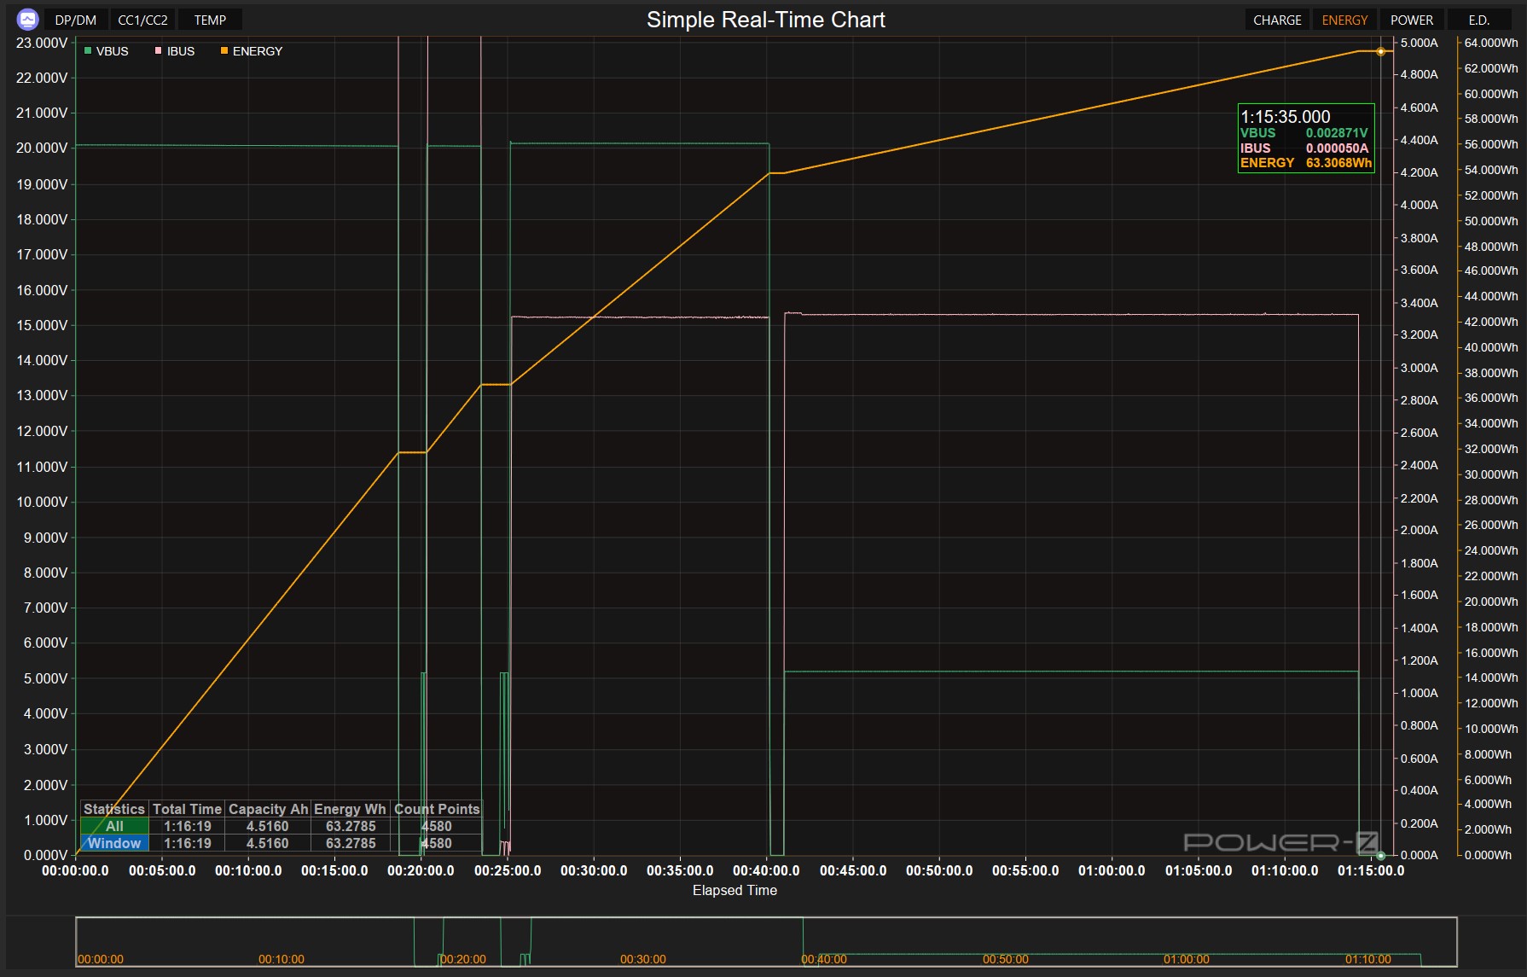Screen dimensions: 1527x977
Task: Select the All statistics row
Action: pos(114,826)
